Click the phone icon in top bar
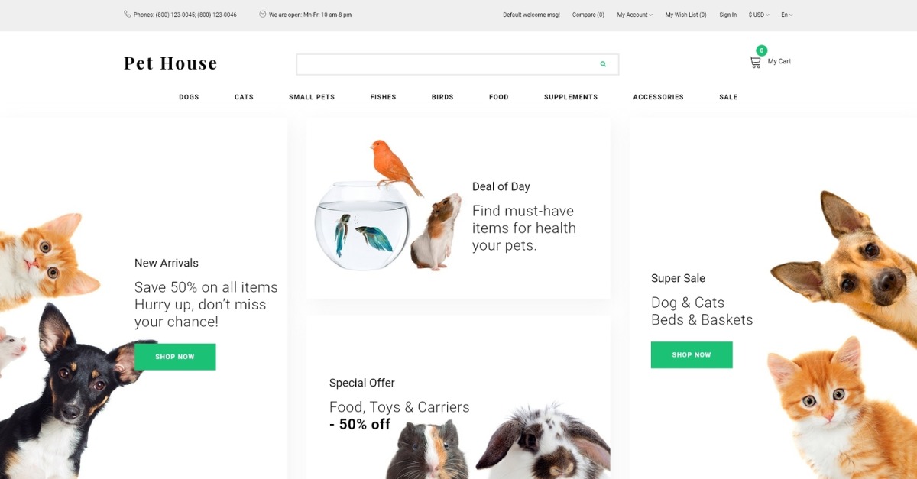The image size is (917, 479). pos(127,14)
